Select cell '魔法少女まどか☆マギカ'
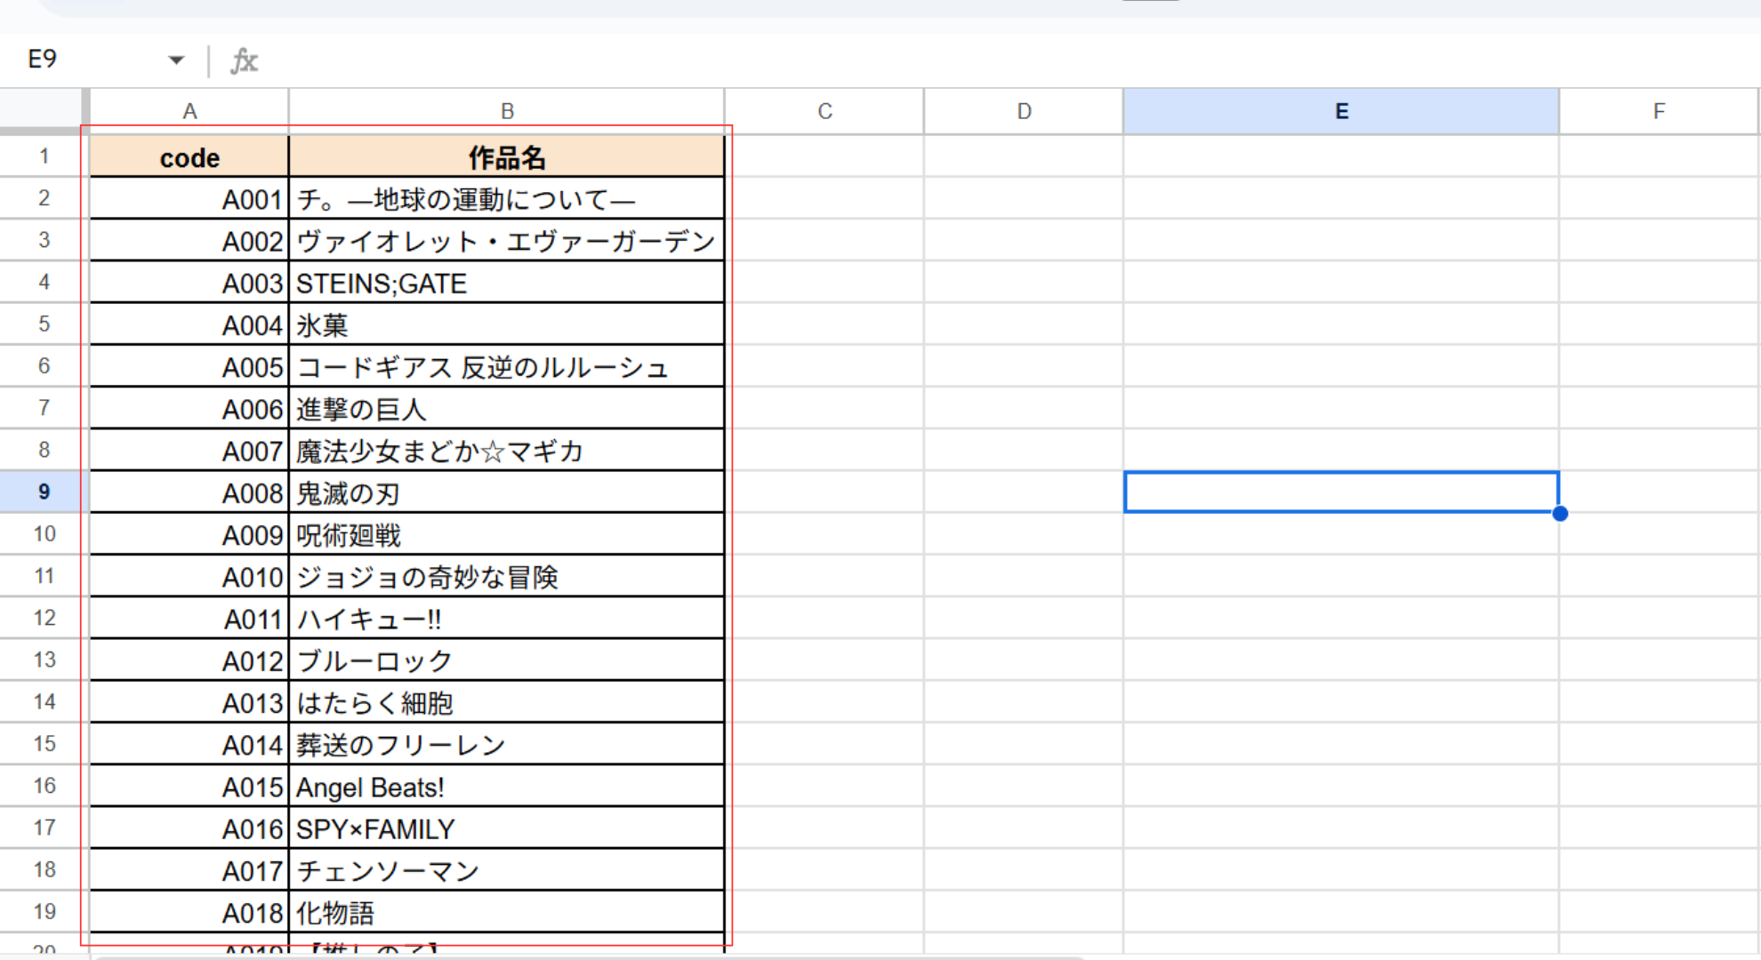 click(507, 450)
